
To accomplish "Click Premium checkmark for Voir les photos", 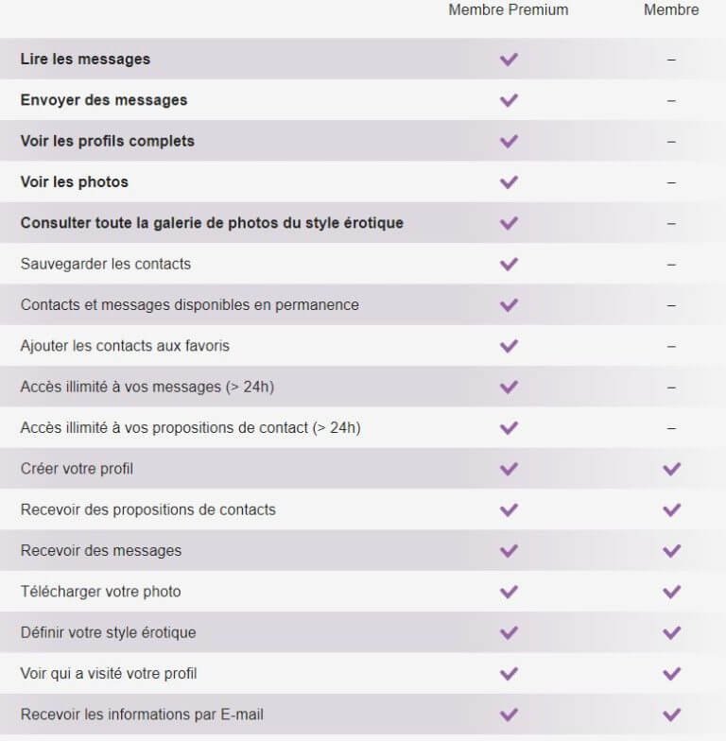I will (509, 182).
